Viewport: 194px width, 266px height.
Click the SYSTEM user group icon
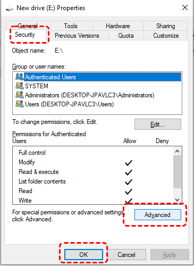[x=19, y=86]
